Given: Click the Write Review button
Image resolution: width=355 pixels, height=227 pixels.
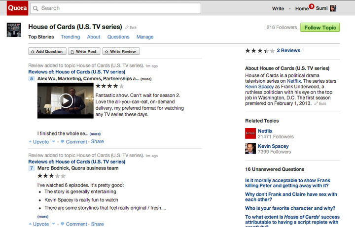Looking at the screenshot, I should point(121,51).
